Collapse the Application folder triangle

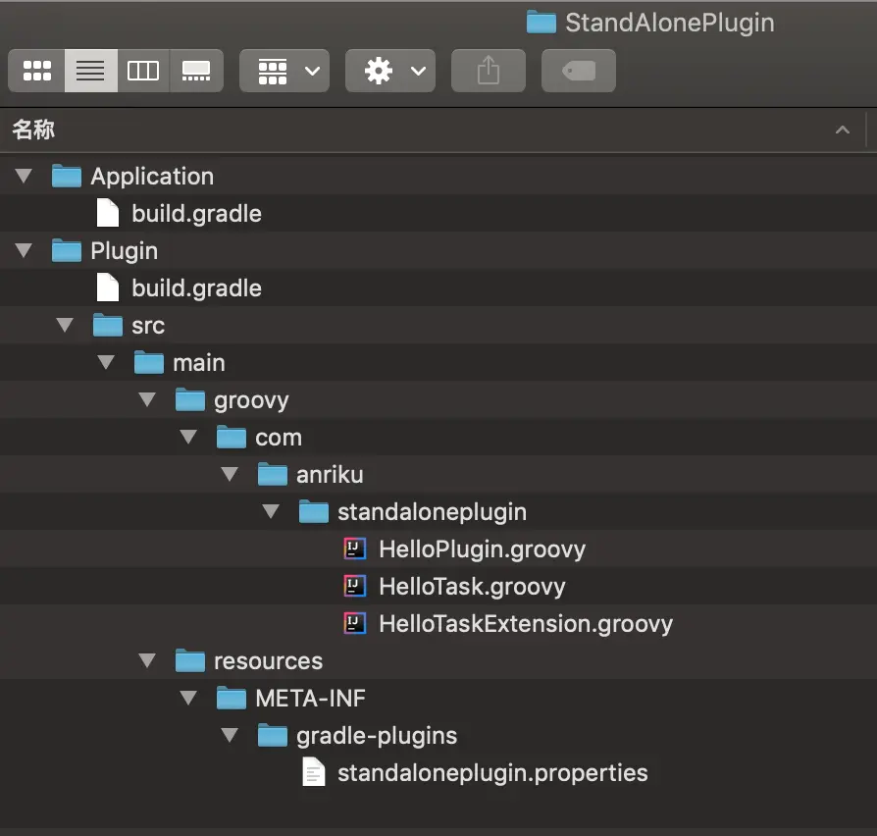[24, 176]
